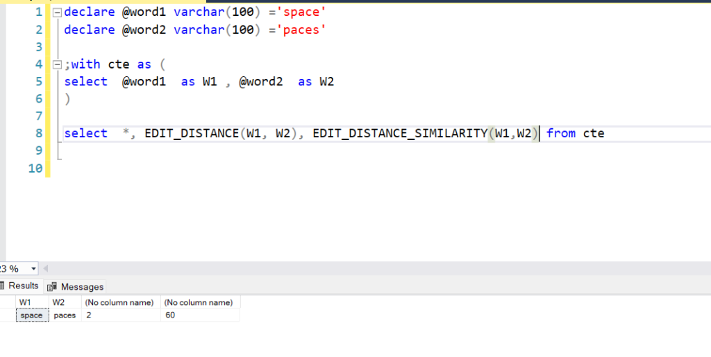Click line number 7 in the gutter
Screen dimensions: 711x357
39,116
